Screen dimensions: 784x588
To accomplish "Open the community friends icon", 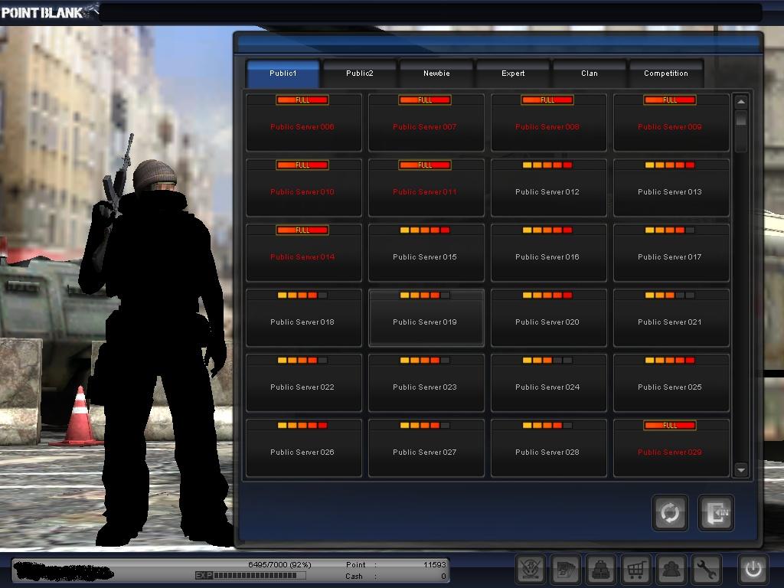I will click(x=671, y=569).
